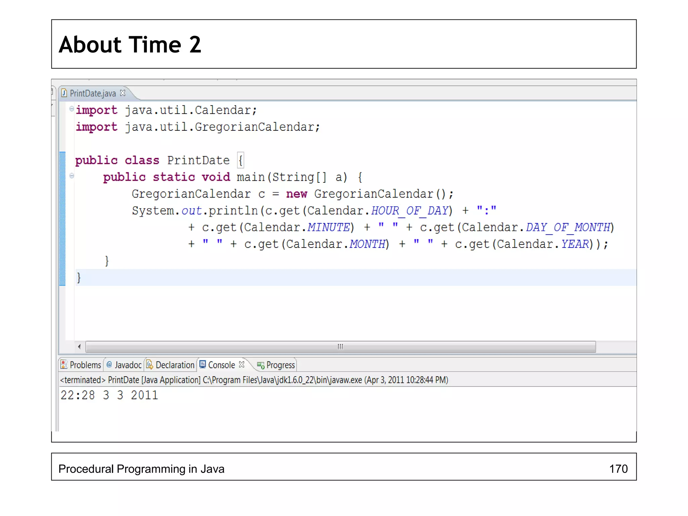This screenshot has width=688, height=516.
Task: Open the Problems view tab
Action: click(81, 365)
